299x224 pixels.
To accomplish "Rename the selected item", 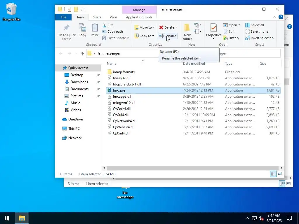I will [x=168, y=36].
